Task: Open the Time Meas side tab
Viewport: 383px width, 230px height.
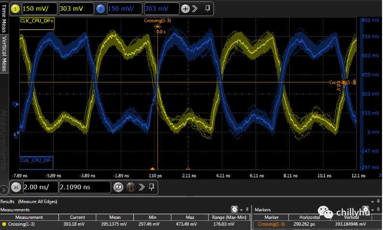Action: (x=4, y=17)
